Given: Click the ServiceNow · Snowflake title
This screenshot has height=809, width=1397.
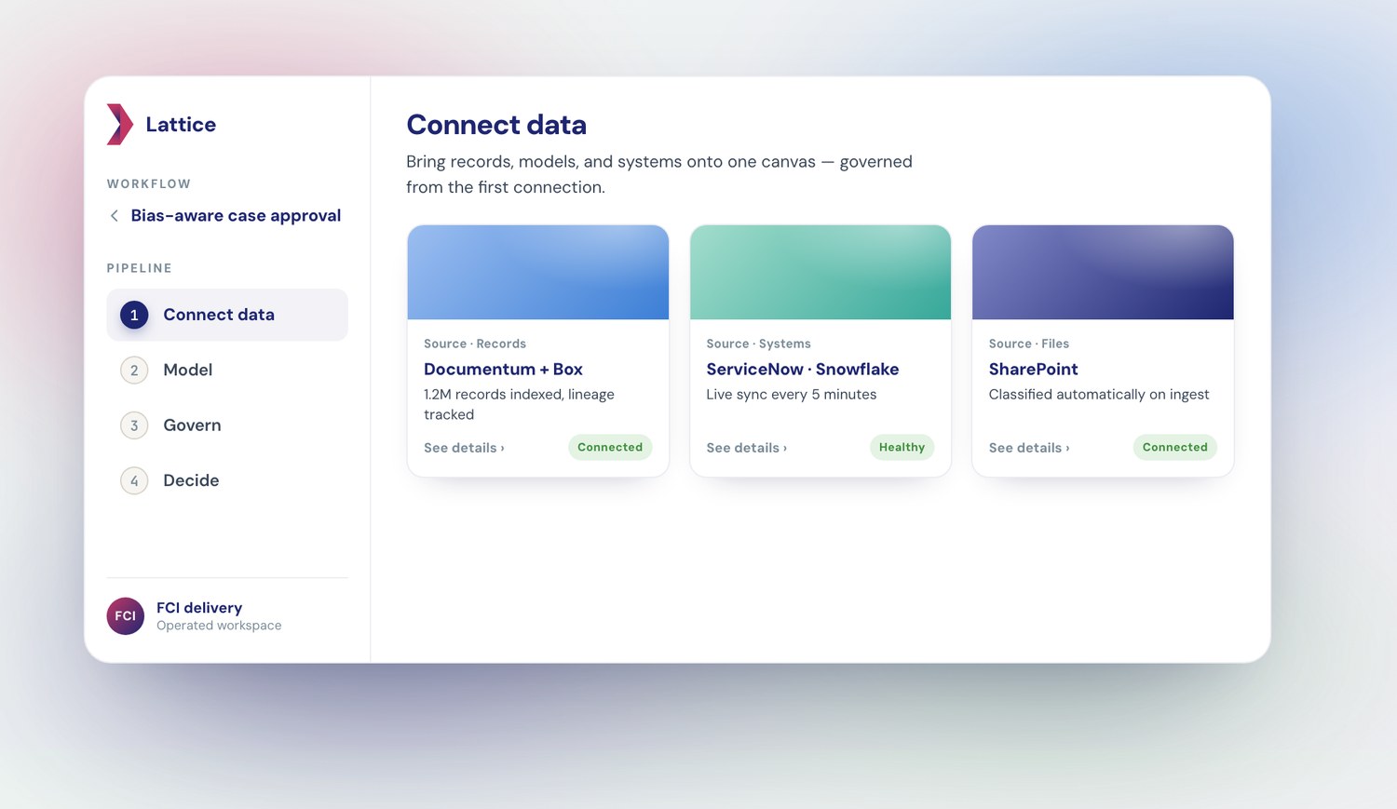Looking at the screenshot, I should [803, 370].
